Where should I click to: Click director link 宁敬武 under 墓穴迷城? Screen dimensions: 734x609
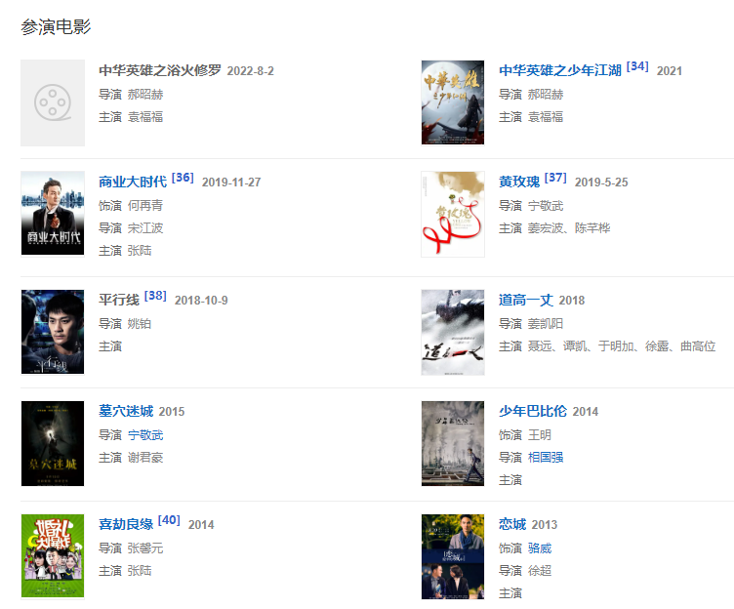[145, 435]
